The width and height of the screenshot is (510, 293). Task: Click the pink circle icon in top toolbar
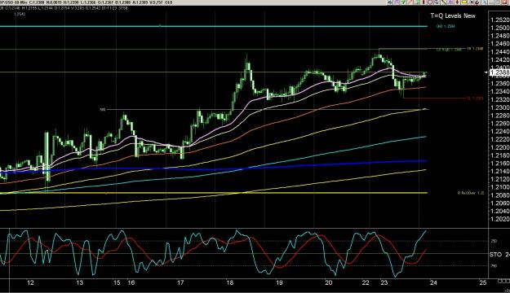(x=430, y=2)
